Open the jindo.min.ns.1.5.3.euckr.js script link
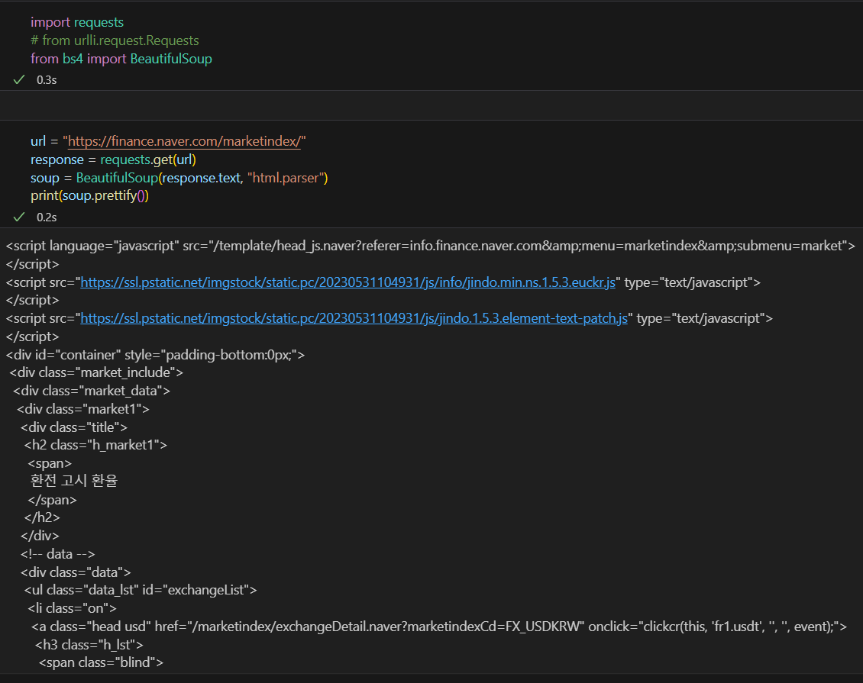863x683 pixels. (x=347, y=282)
